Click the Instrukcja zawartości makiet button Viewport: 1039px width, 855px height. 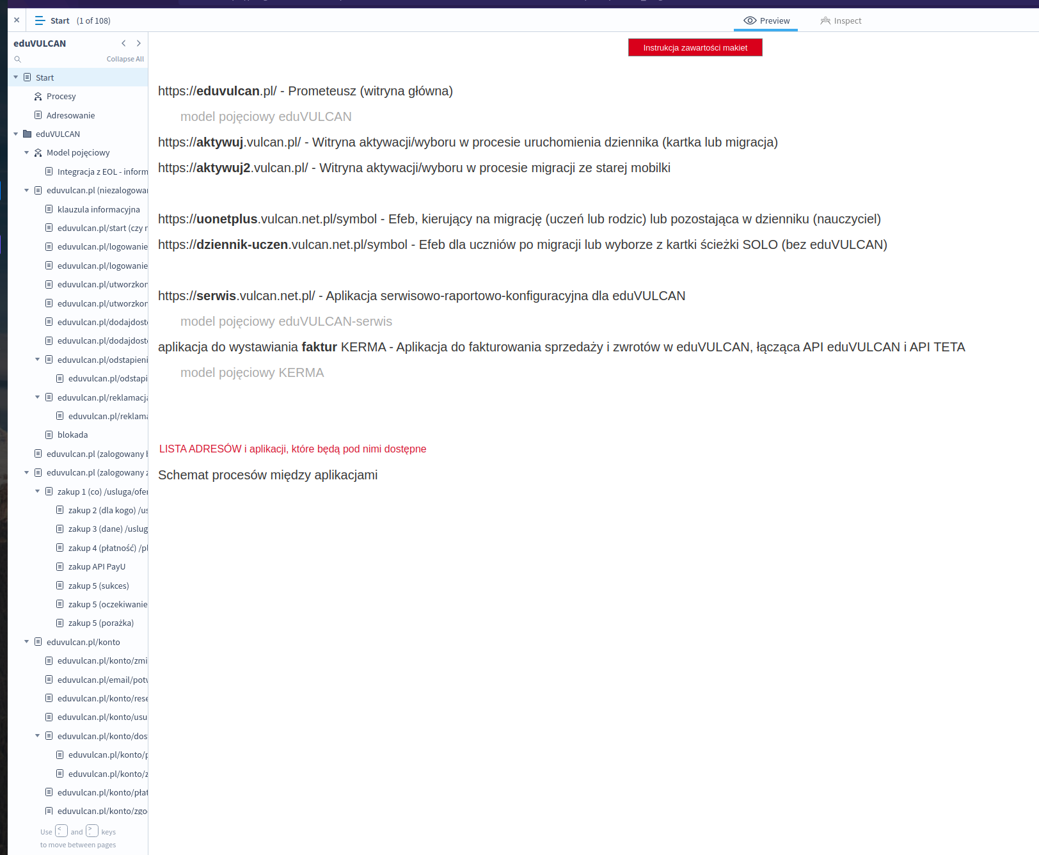coord(695,48)
